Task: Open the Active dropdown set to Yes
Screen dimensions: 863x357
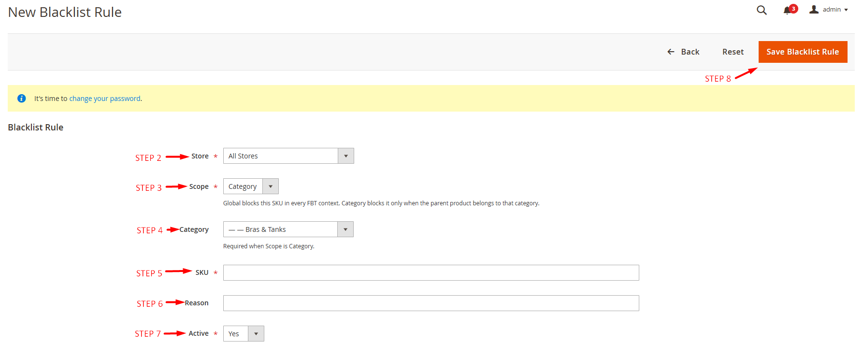Action: 244,334
